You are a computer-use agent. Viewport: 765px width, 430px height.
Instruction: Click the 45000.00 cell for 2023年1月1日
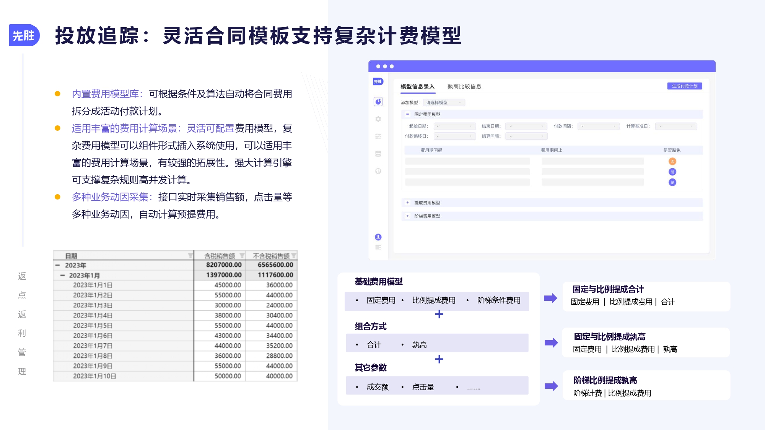click(220, 285)
